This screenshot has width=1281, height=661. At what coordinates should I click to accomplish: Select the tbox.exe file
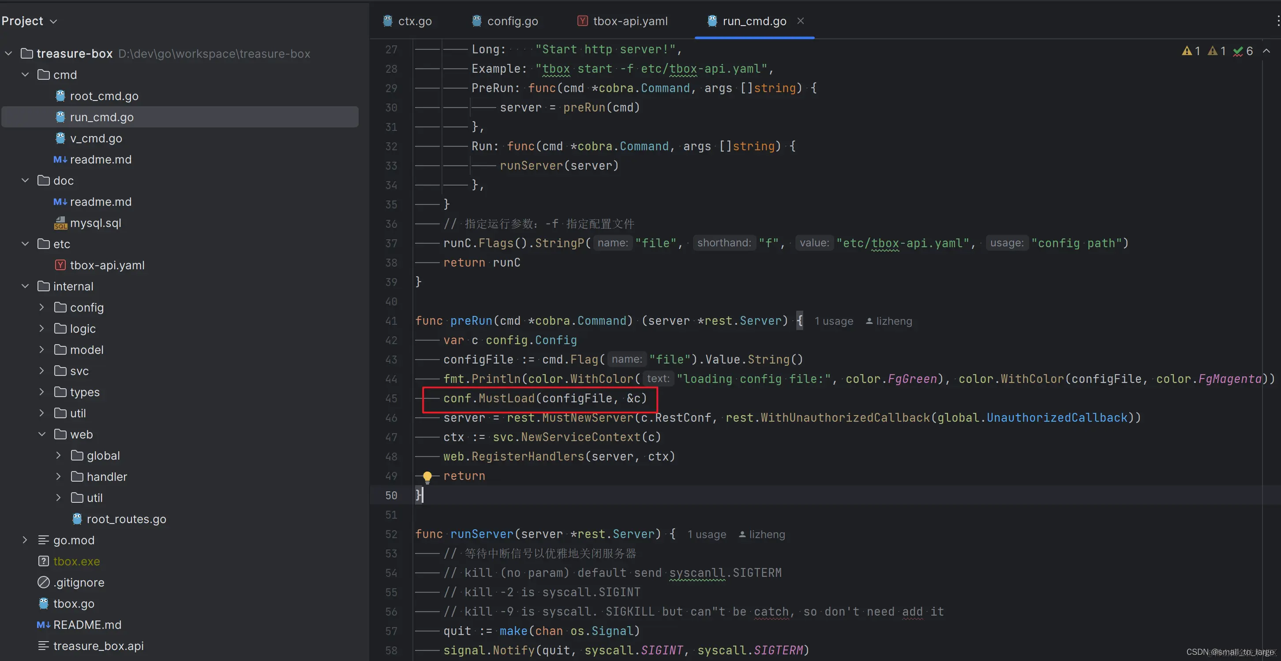[x=77, y=561]
